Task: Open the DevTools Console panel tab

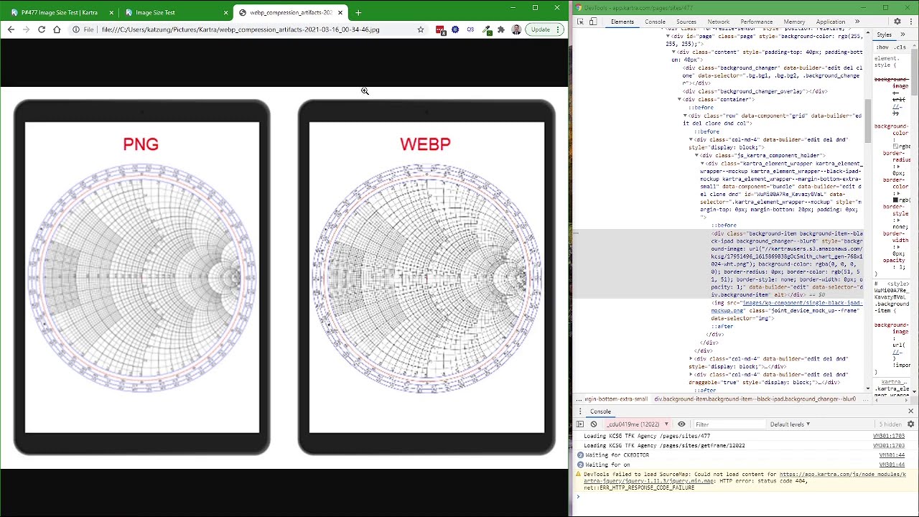Action: (655, 22)
